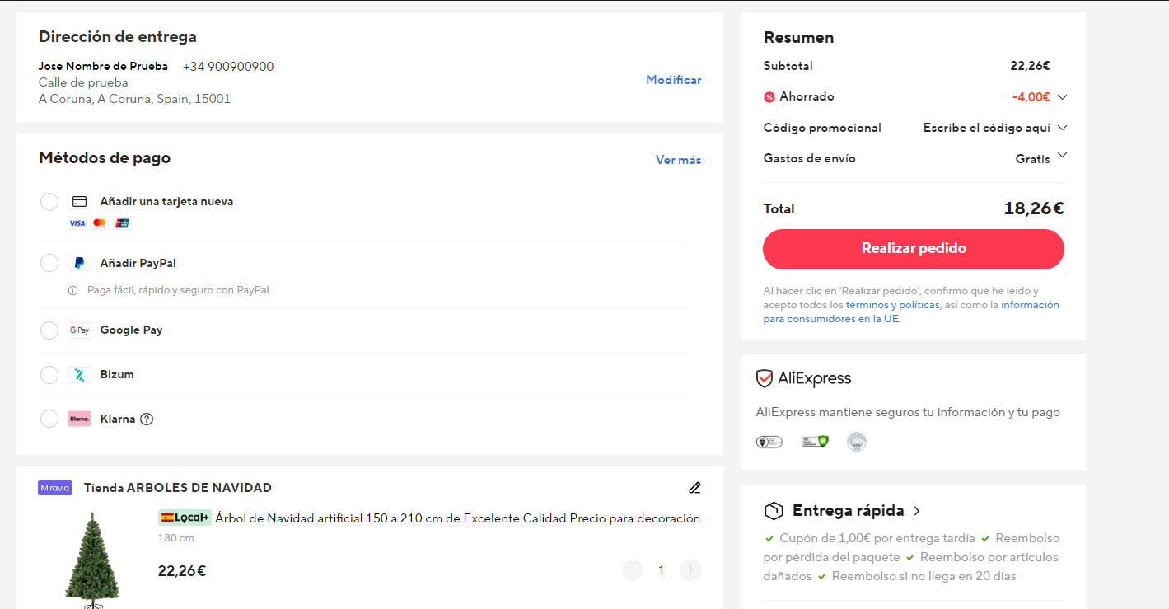Click the round blue seal badge
This screenshot has height=609, width=1169.
point(857,442)
